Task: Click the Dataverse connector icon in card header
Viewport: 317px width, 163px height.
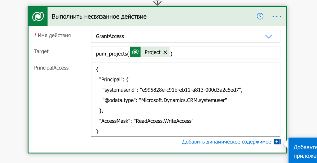Action: tap(38, 16)
